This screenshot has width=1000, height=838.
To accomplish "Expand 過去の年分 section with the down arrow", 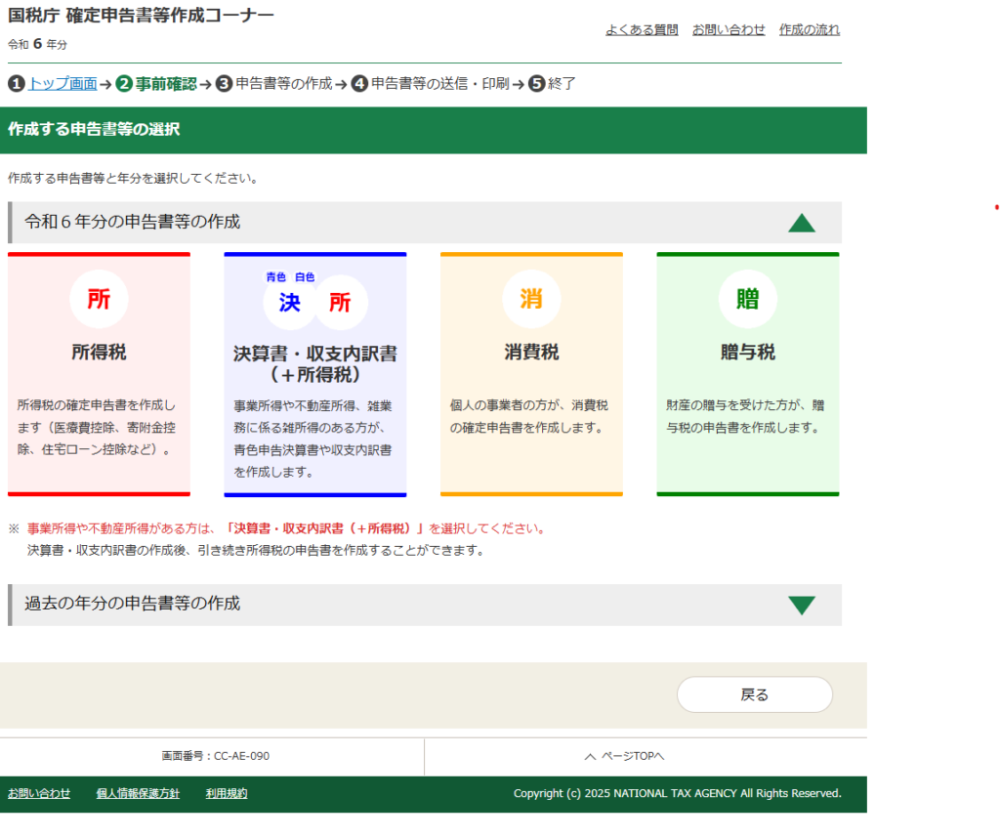I will (801, 605).
